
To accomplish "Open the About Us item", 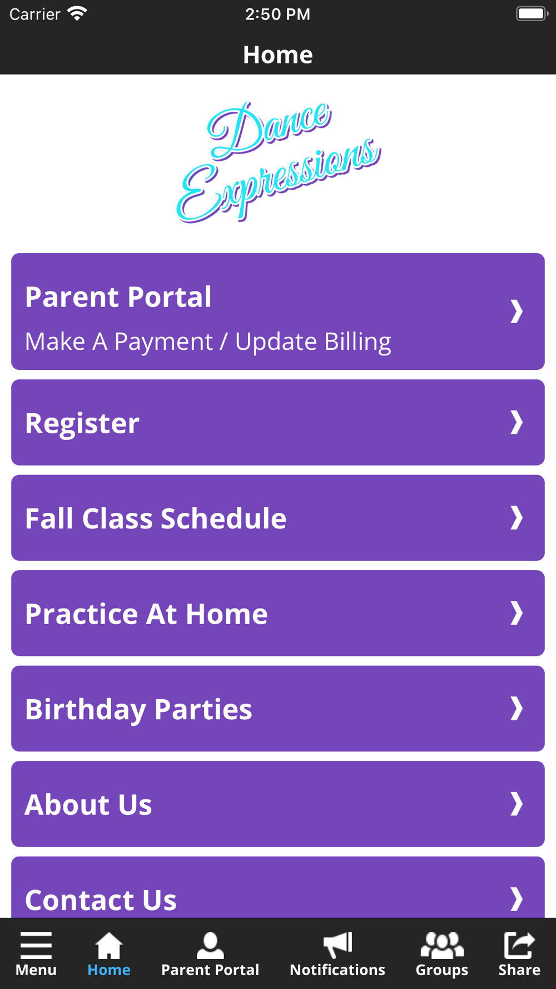I will click(x=278, y=804).
